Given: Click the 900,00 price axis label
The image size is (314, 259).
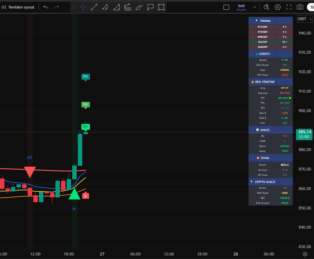Looking at the screenshot, I should (305, 111).
